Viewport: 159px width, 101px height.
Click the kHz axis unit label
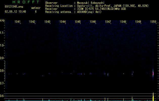click(2, 20)
